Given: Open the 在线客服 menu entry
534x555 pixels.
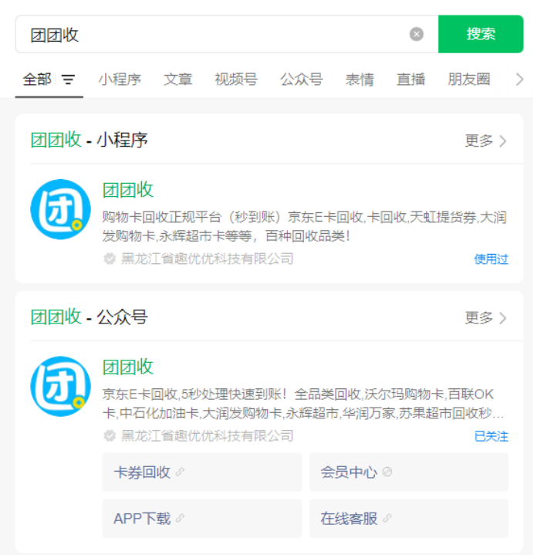Looking at the screenshot, I should [x=409, y=519].
